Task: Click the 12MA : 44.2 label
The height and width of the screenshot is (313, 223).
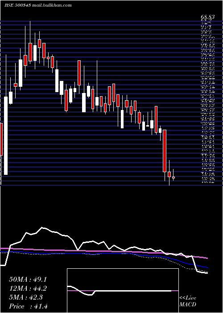Action: [x=28, y=288]
